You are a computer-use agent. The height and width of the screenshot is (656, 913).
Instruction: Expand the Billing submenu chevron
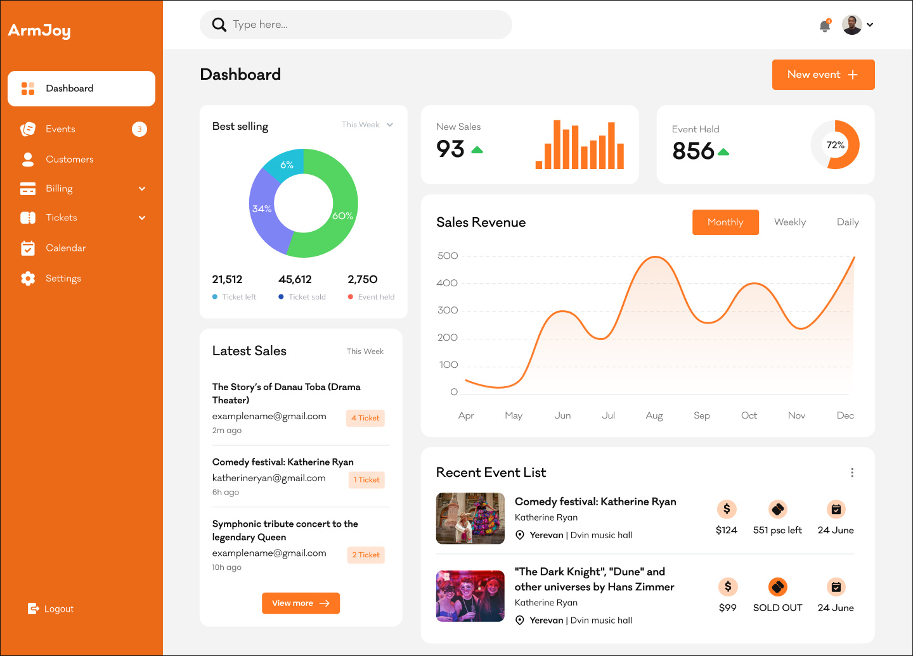141,188
